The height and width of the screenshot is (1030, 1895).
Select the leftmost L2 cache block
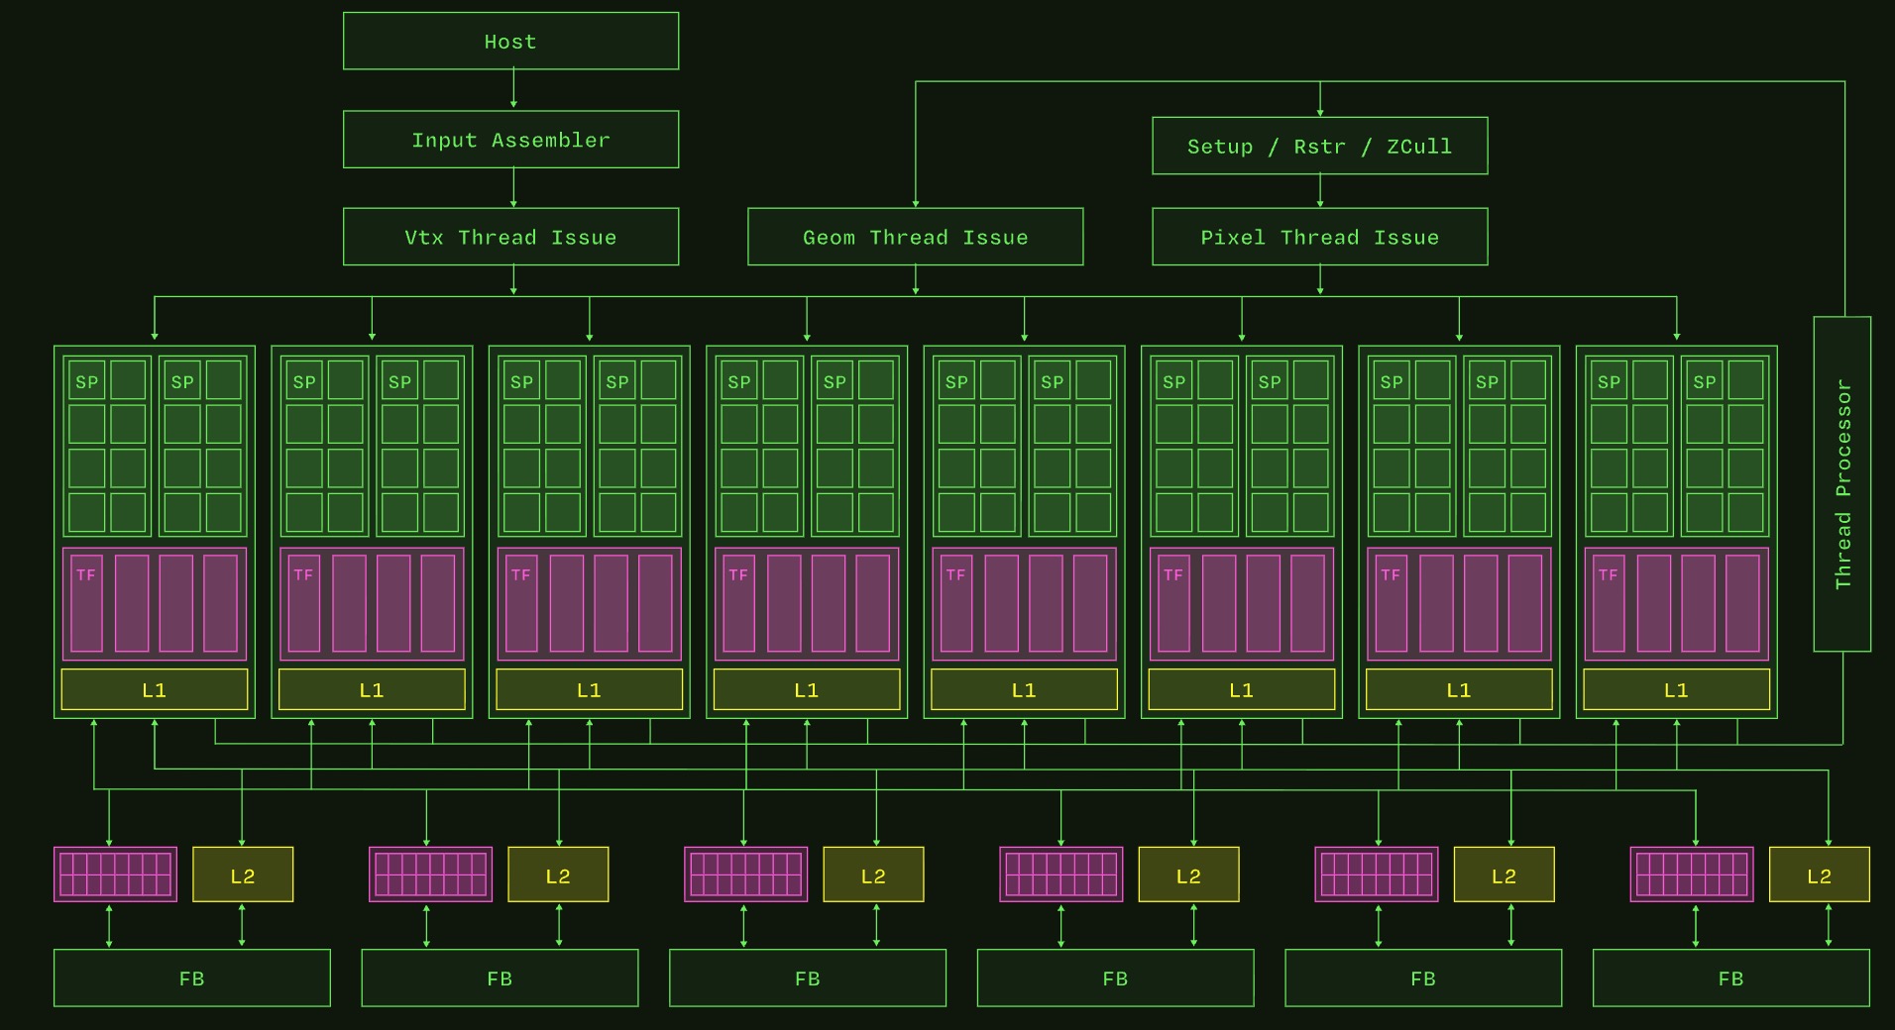[x=243, y=875]
